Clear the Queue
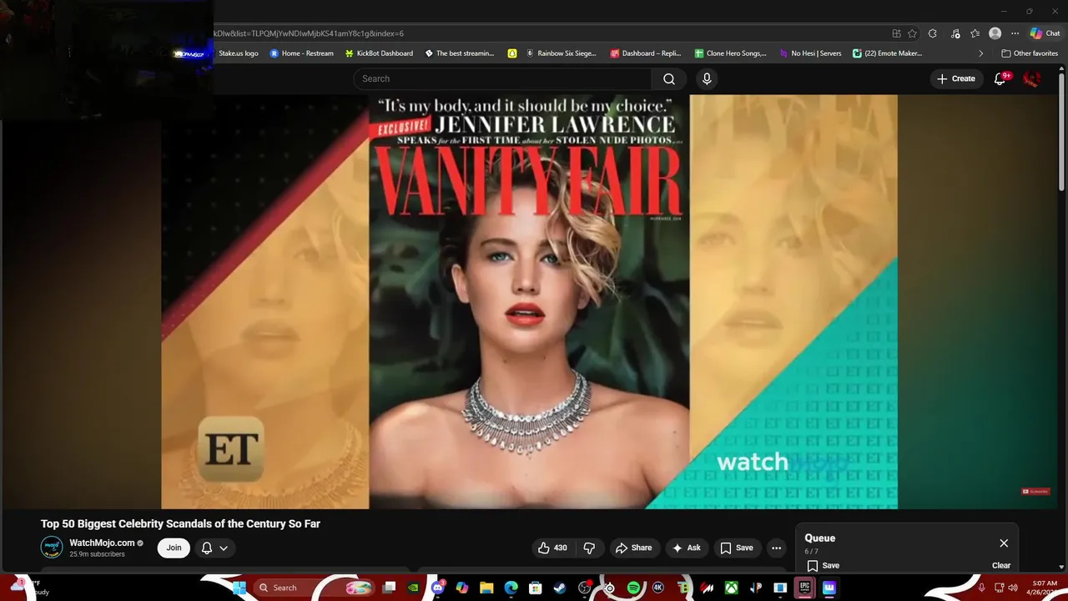The height and width of the screenshot is (601, 1068). pos(1001,565)
